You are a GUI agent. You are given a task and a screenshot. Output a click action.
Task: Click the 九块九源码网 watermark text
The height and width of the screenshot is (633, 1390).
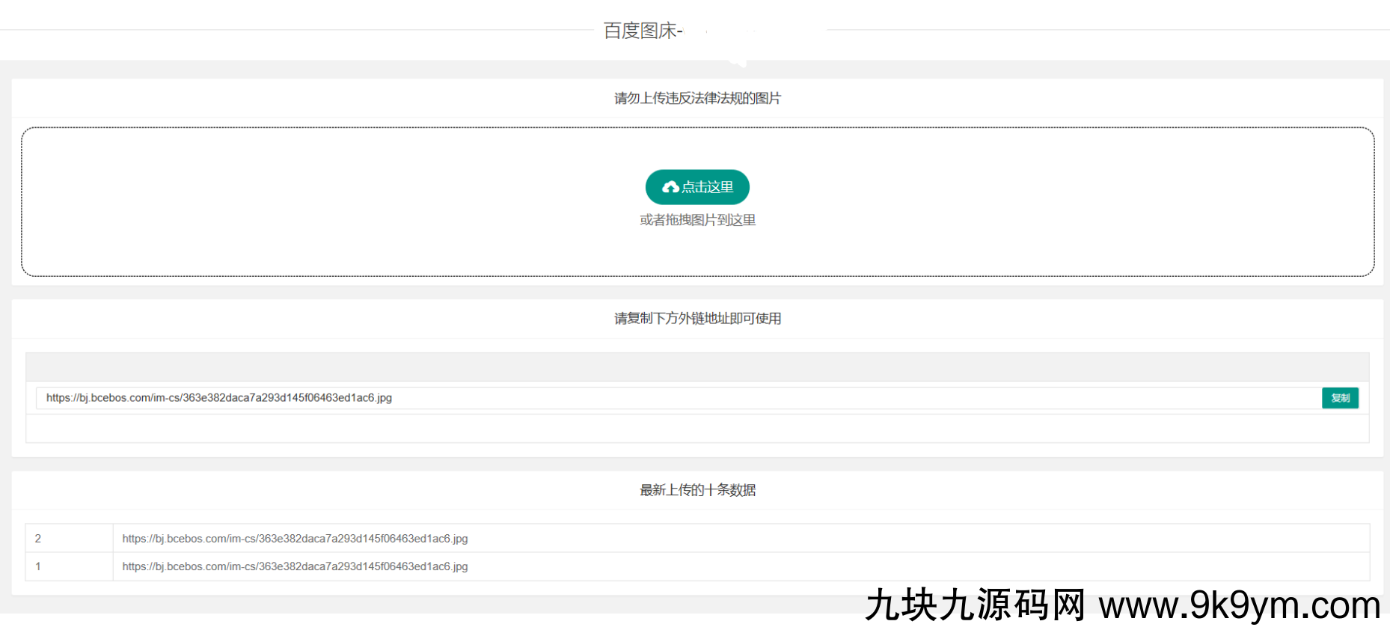coord(974,605)
